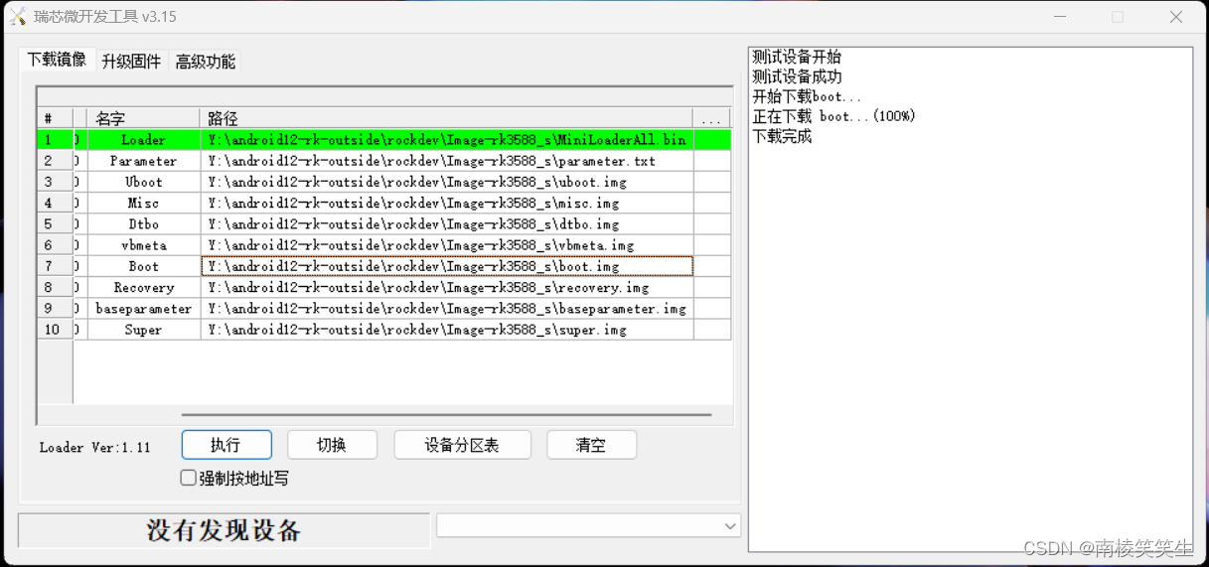
Task: Click log line 开始下载boot...
Action: point(807,96)
